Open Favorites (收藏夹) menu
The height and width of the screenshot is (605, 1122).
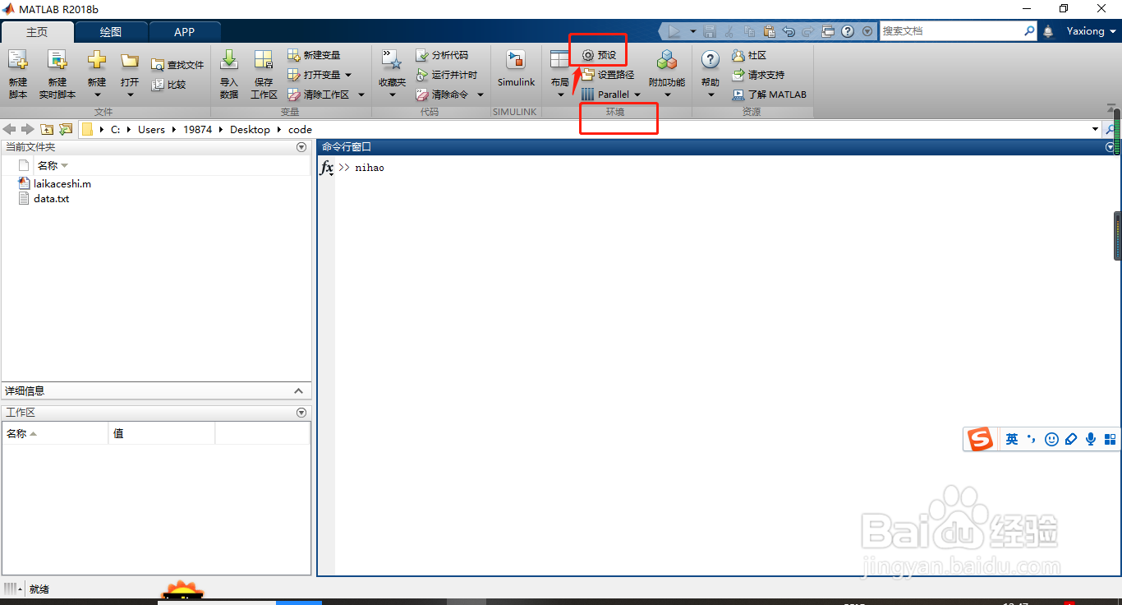(x=392, y=74)
